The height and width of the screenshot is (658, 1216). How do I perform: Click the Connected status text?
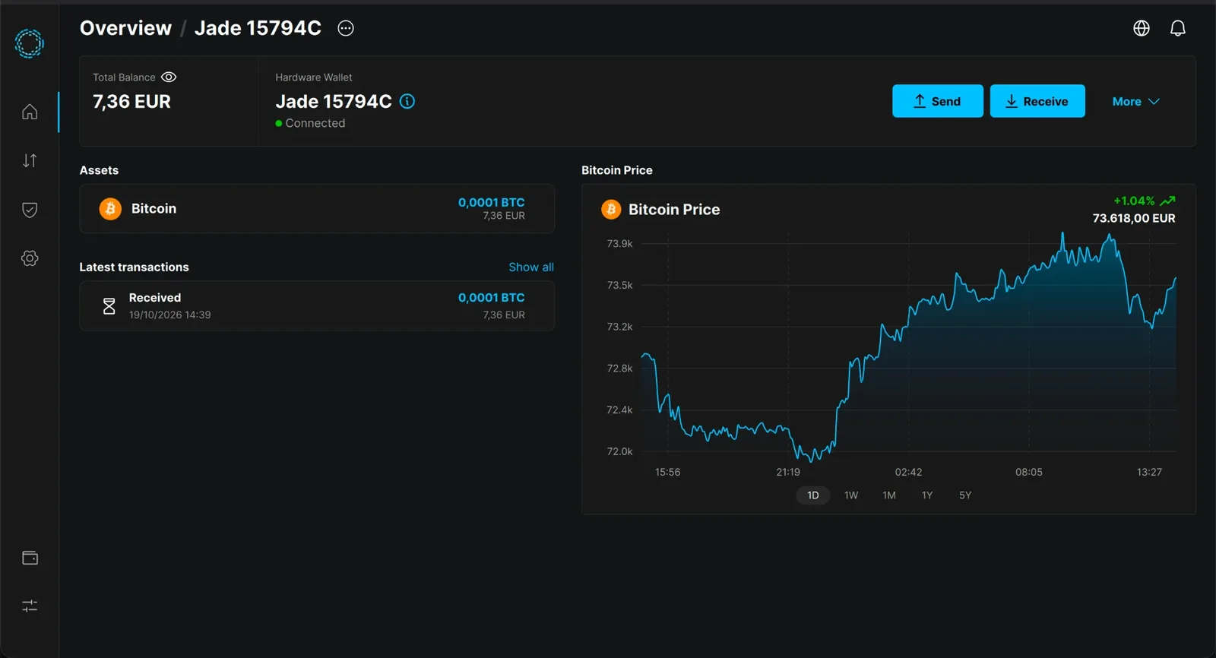click(x=315, y=123)
